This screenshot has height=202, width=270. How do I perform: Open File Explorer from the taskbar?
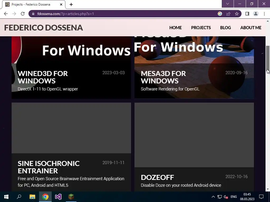32,197
